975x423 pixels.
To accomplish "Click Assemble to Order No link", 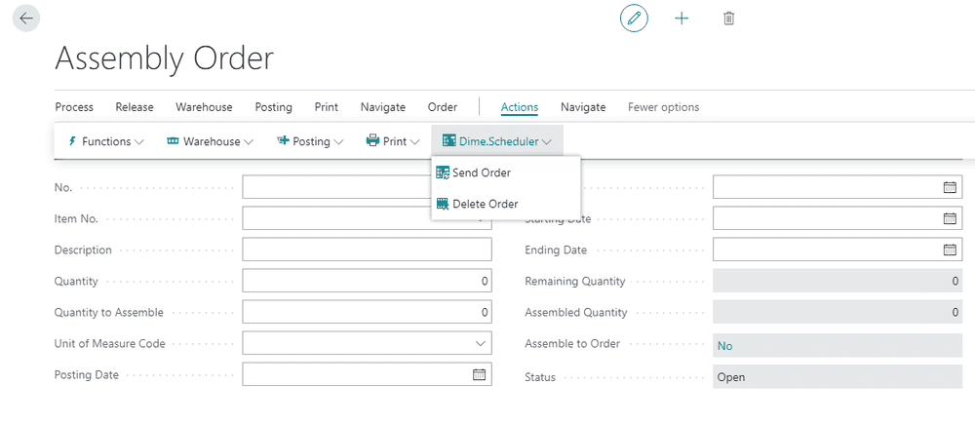I will [725, 345].
